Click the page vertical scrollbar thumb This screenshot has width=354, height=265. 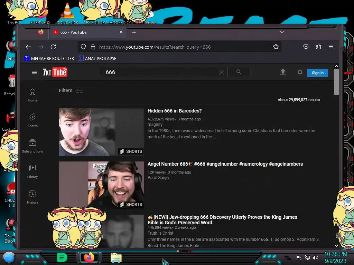click(336, 82)
